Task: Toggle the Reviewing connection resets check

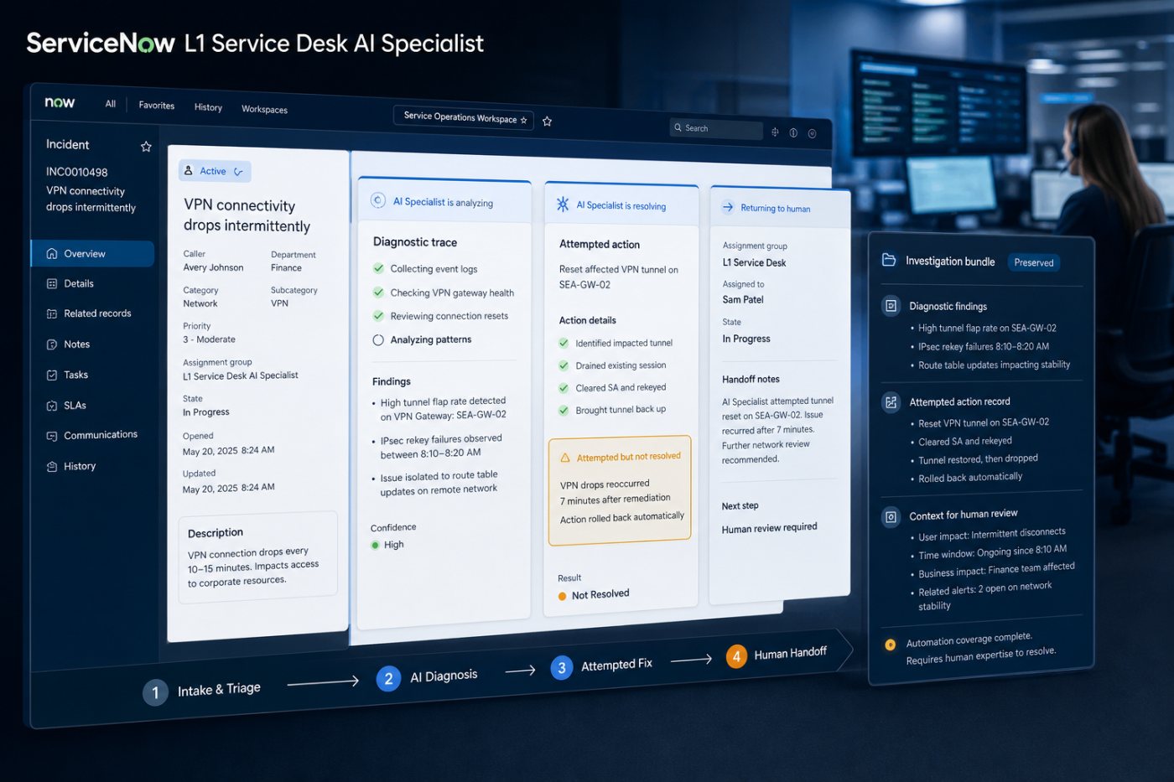Action: point(378,316)
